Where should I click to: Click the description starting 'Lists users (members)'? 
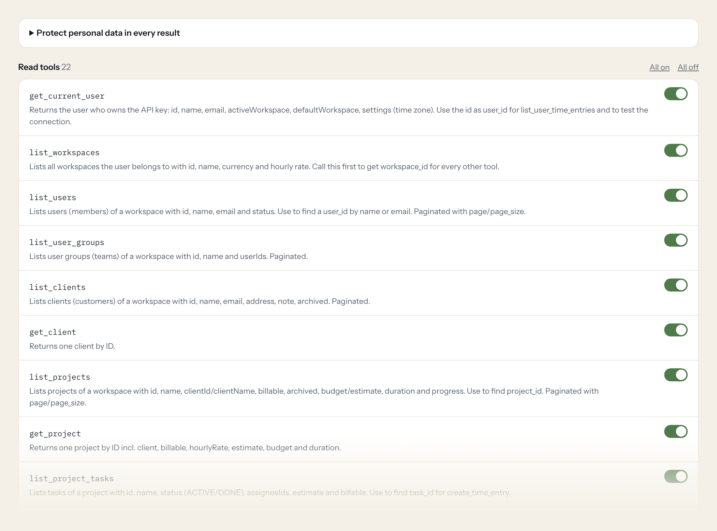pos(277,211)
